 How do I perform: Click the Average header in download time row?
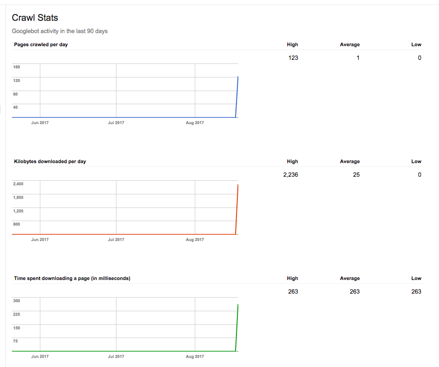tap(350, 278)
